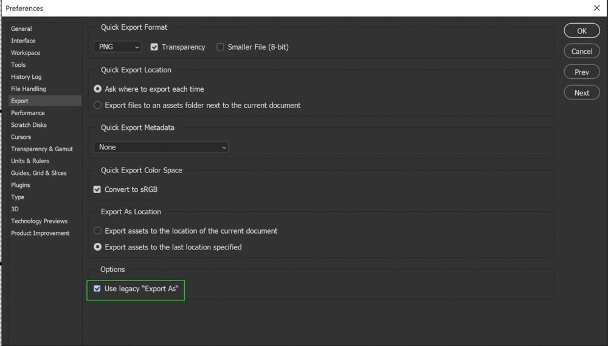Open the PNG format dropdown

117,47
